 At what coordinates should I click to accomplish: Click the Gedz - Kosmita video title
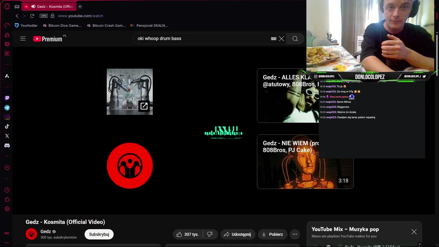(65, 222)
